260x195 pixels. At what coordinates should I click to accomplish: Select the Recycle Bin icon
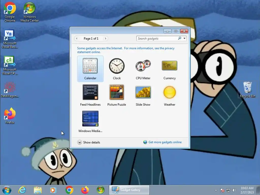pyautogui.click(x=247, y=90)
